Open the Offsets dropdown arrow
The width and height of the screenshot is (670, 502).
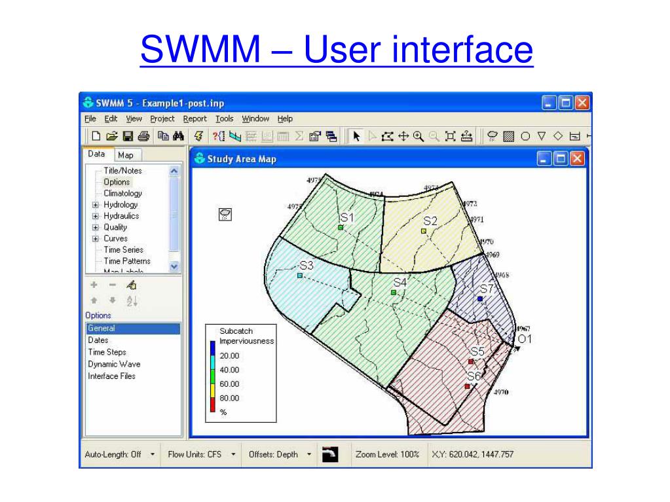309,454
